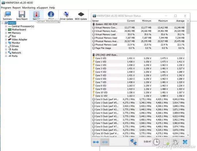
Task: Open the Report menu
Action: pos(16,8)
